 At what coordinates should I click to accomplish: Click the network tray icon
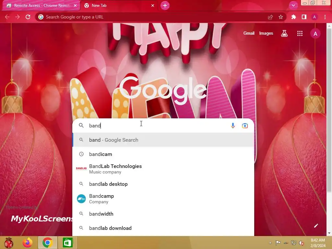pos(293,243)
